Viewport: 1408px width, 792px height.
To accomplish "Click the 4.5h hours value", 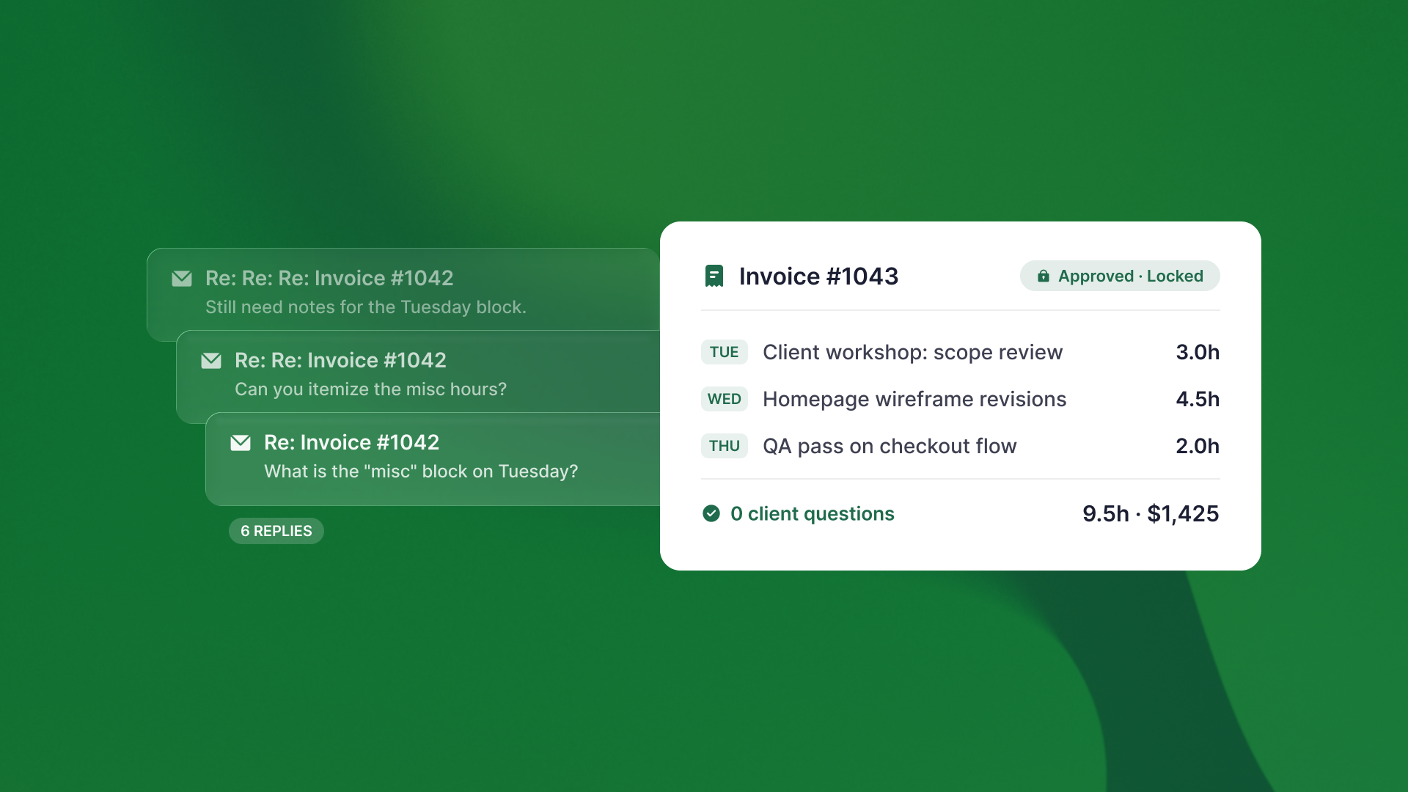I will (1198, 399).
